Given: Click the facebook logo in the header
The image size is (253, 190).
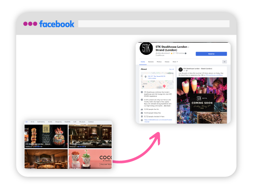Looking at the screenshot, I should [x=57, y=24].
